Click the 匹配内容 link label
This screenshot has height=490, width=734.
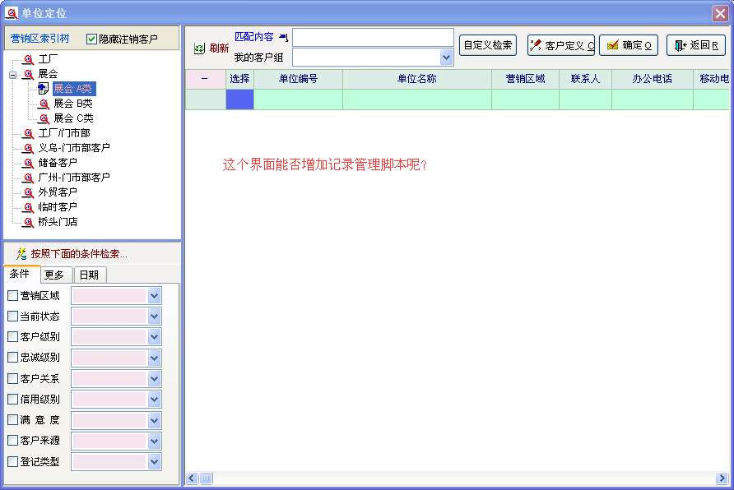click(x=254, y=37)
